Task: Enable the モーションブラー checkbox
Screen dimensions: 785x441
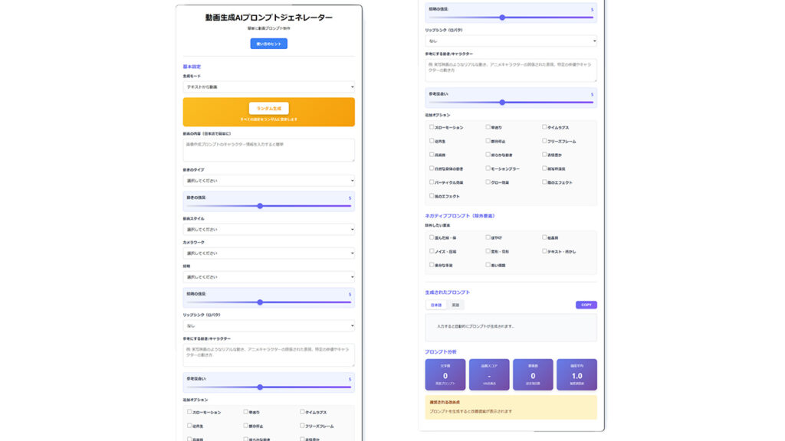Action: (x=488, y=168)
